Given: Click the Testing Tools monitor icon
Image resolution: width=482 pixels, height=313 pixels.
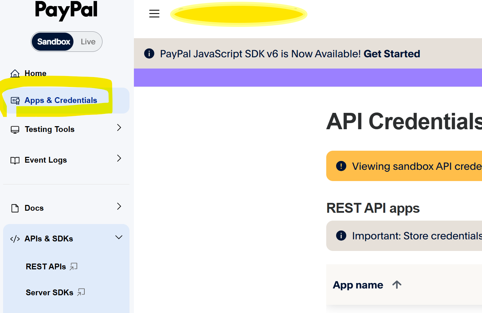Looking at the screenshot, I should (x=15, y=130).
